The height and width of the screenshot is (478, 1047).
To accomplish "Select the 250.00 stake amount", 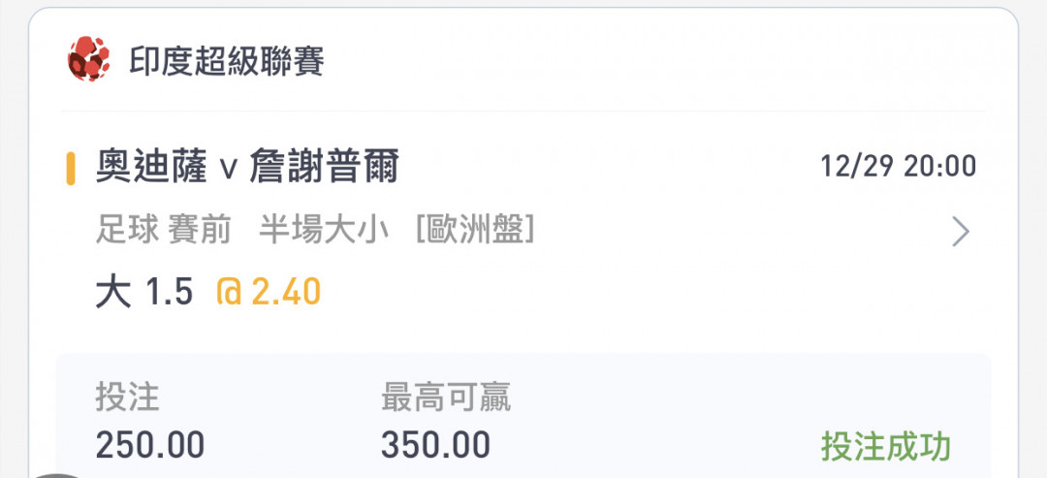I will pos(150,445).
